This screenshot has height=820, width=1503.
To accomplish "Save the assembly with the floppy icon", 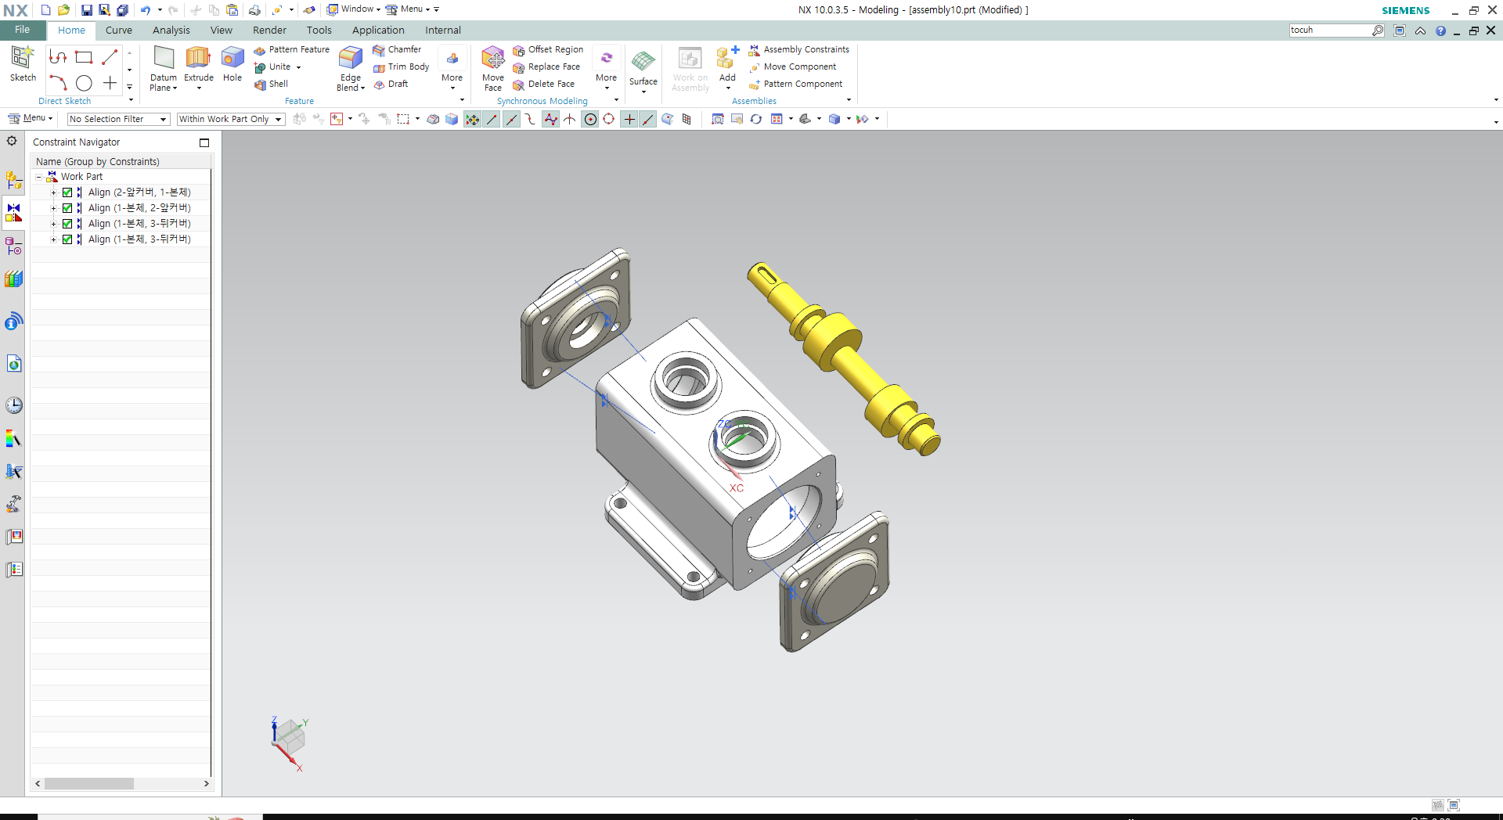I will pos(87,10).
